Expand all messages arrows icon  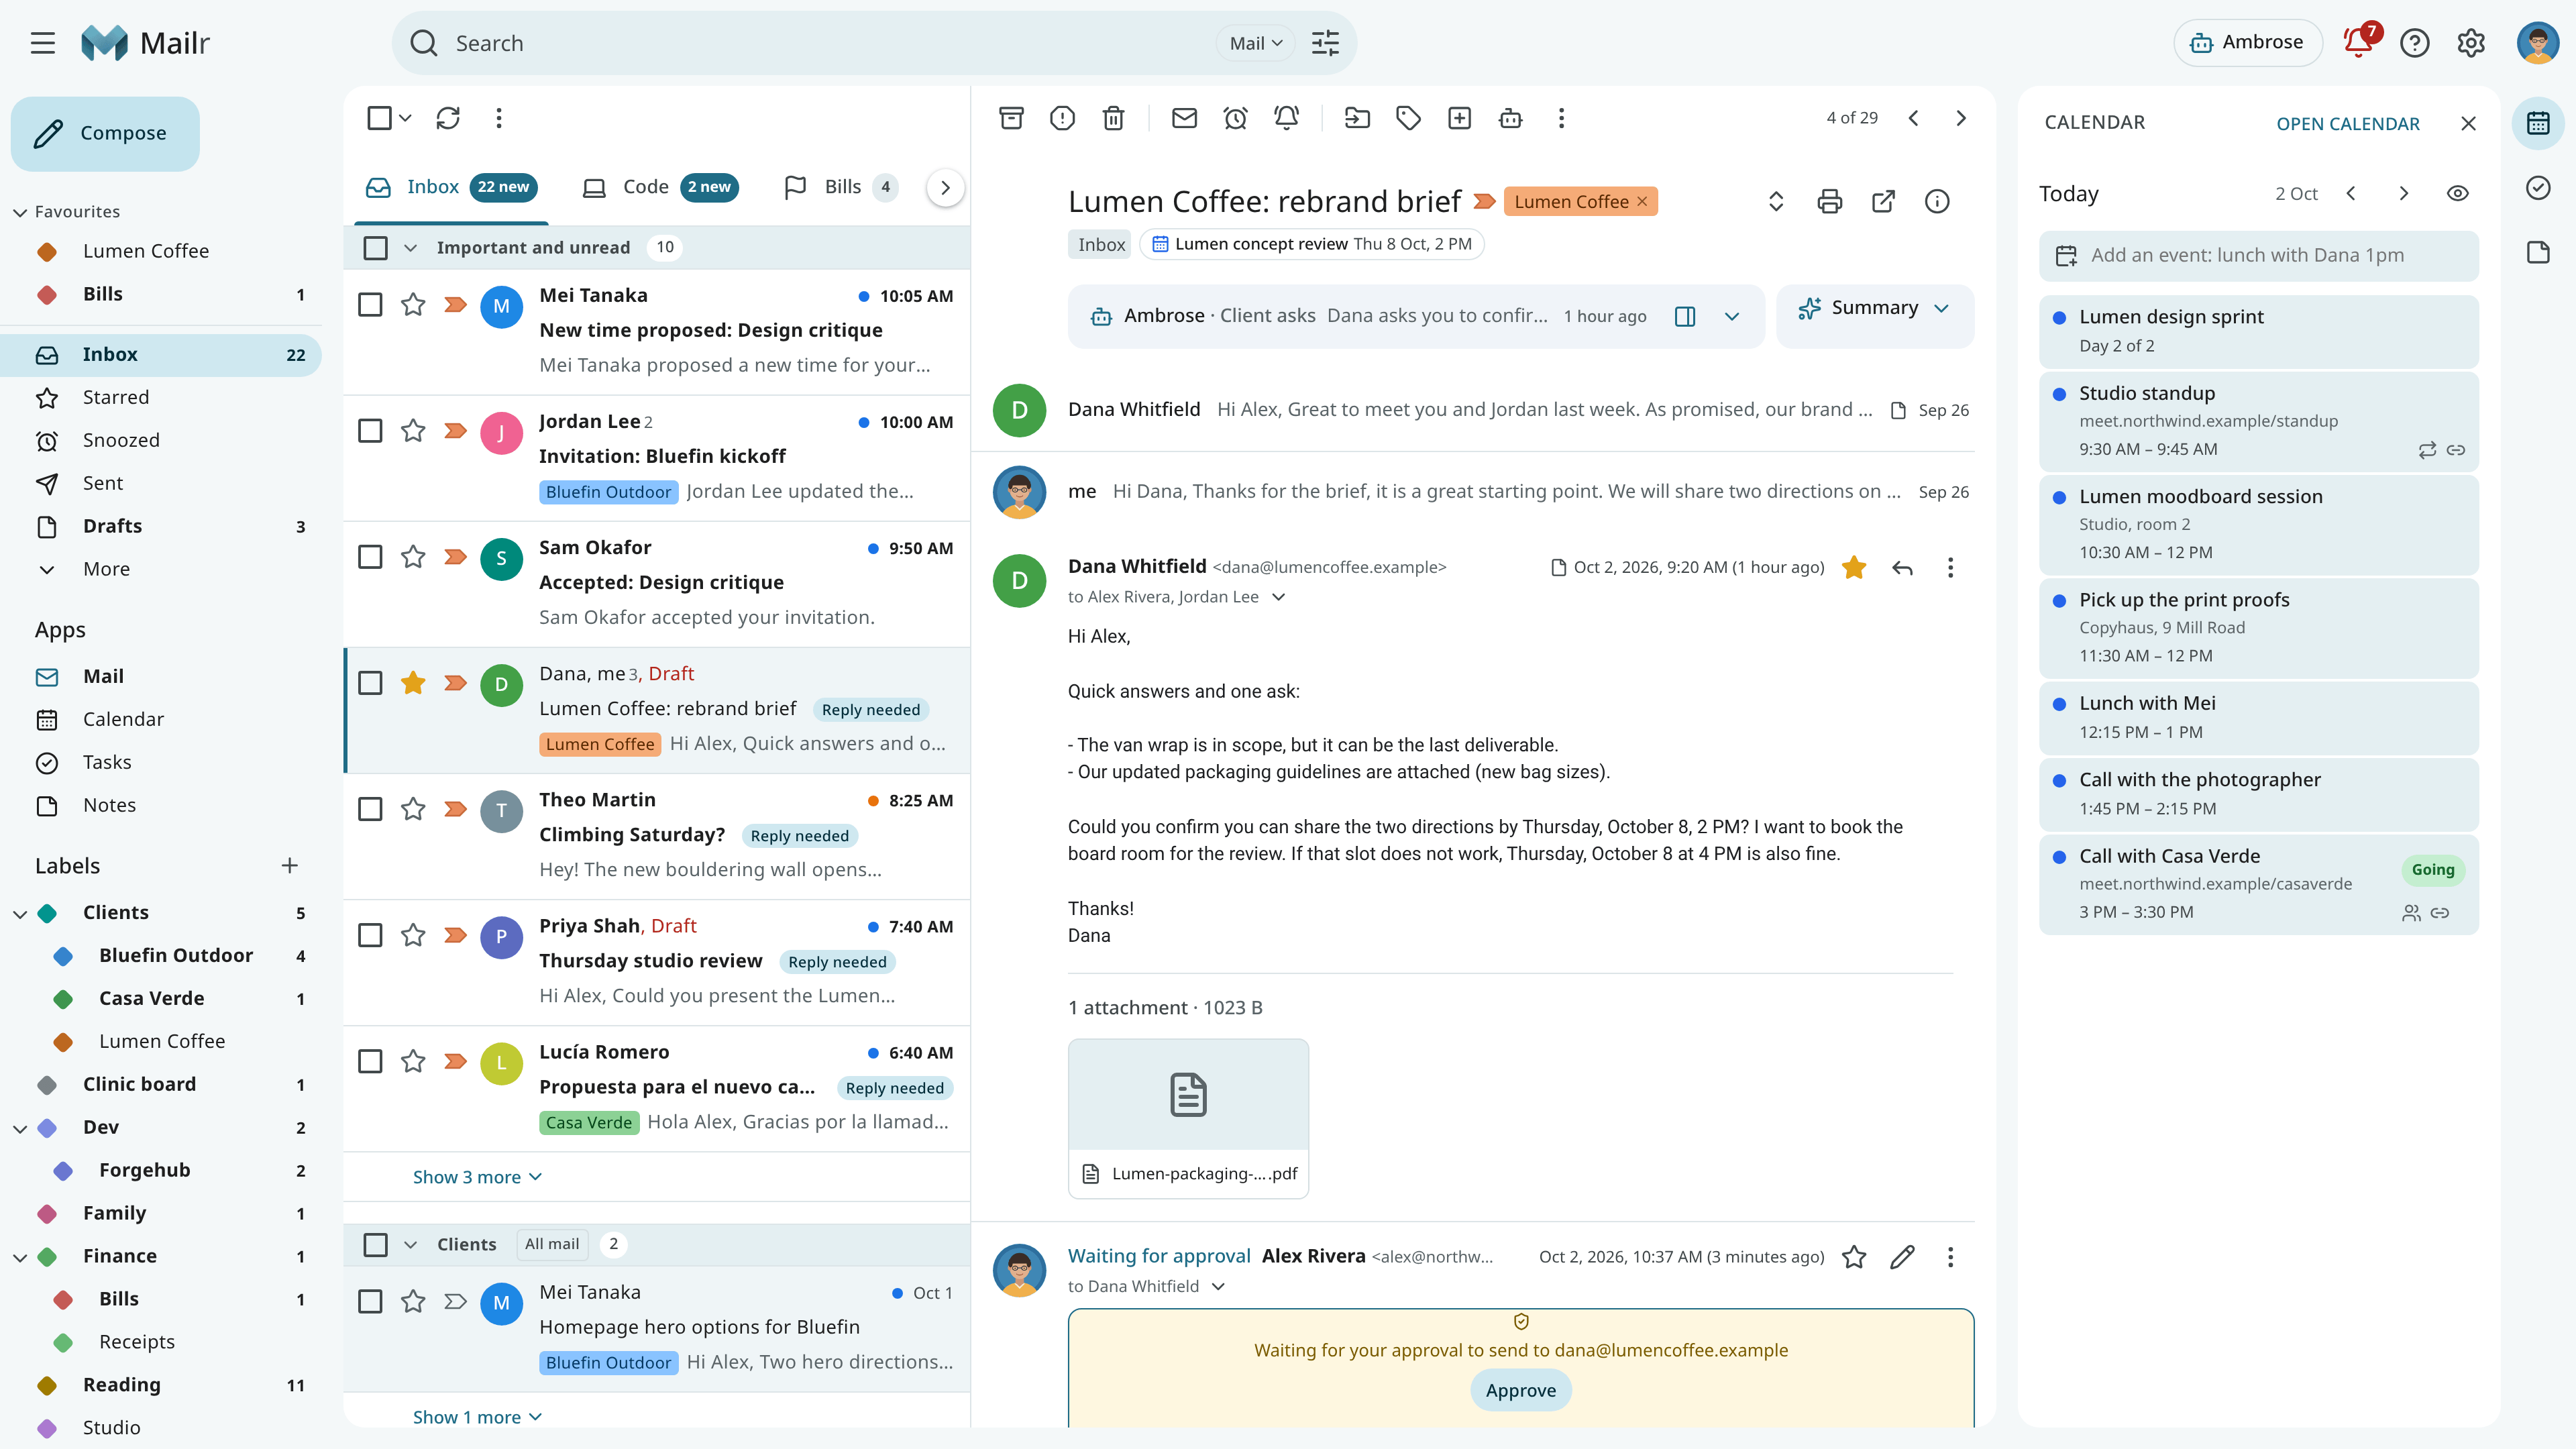pos(1776,201)
